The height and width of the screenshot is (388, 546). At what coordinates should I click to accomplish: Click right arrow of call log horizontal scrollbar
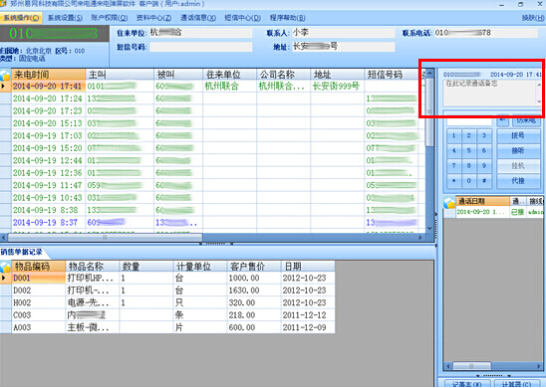pyautogui.click(x=420, y=238)
